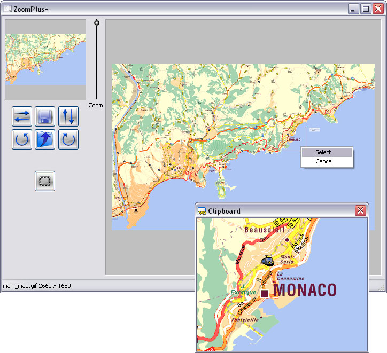Click the flip horizontal arrows button
Image resolution: width=387 pixels, height=353 pixels.
point(22,116)
